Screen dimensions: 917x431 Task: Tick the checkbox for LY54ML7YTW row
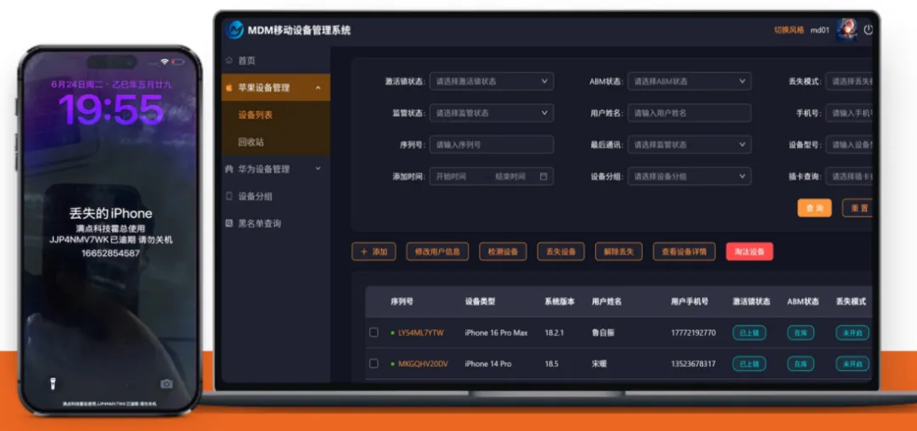point(374,333)
